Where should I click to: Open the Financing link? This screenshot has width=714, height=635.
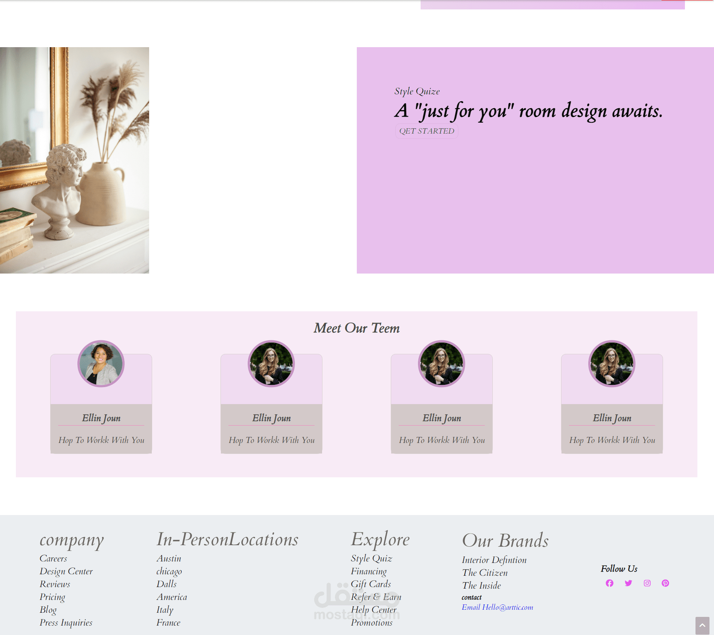coord(369,571)
